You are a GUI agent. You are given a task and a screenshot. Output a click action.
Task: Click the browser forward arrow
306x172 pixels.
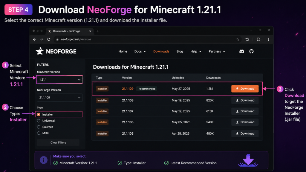[42, 39]
